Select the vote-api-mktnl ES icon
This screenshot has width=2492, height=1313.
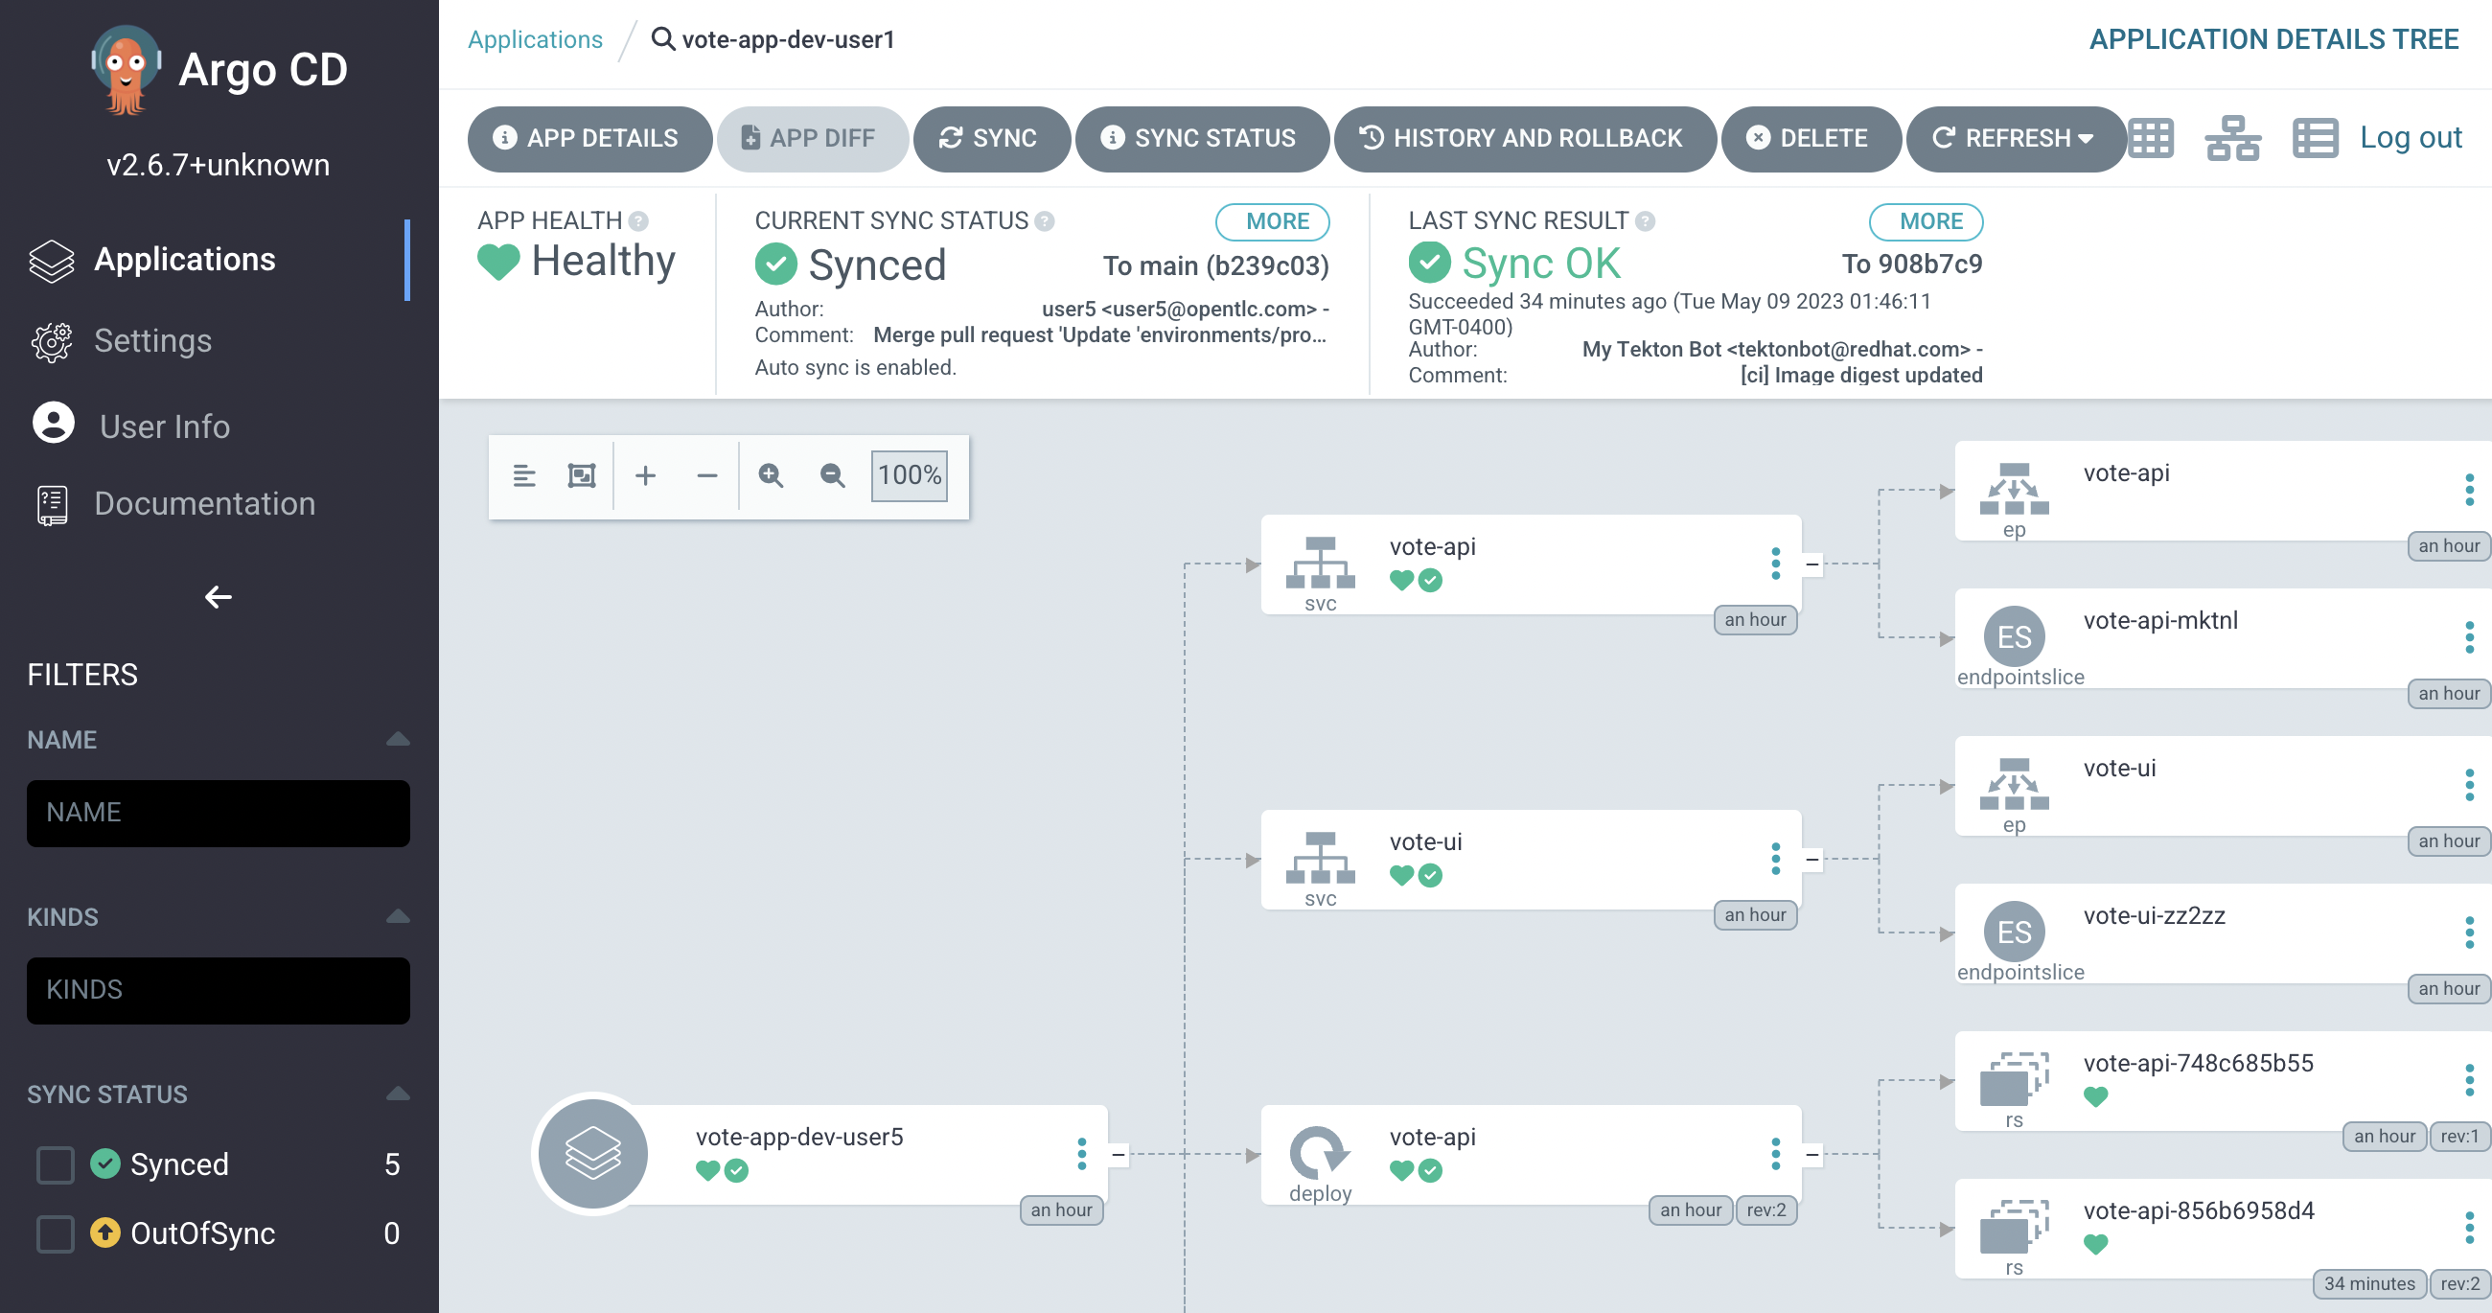click(2014, 636)
